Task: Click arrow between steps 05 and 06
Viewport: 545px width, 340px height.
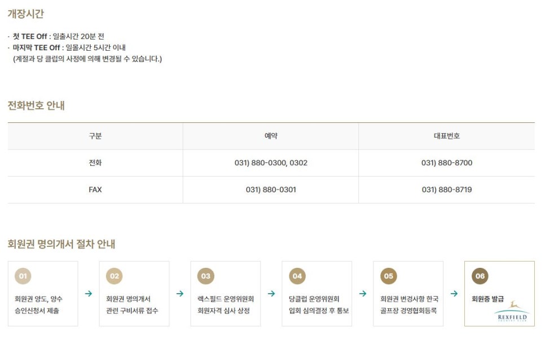Action: point(454,293)
